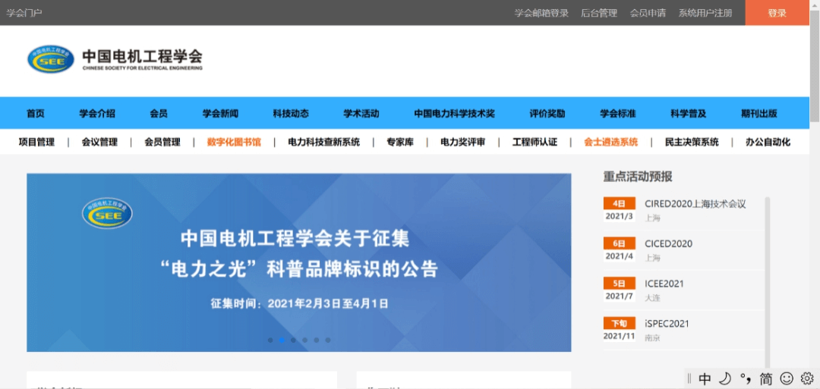Open the 科学普及 menu item
This screenshot has height=389, width=820.
688,113
